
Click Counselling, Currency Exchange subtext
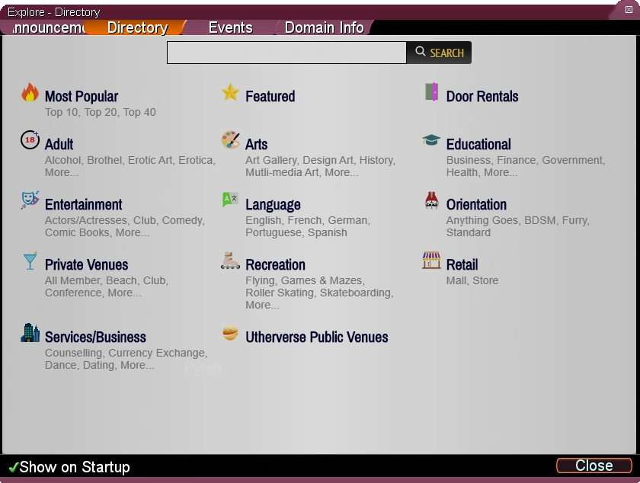126,353
